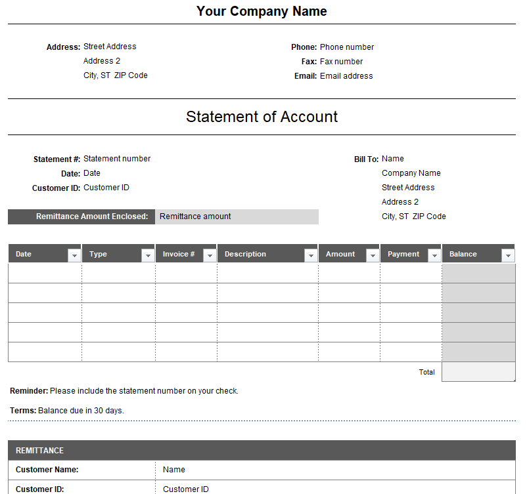Select the Phone number placeholder
Viewport: 527px width, 494px height.
point(346,47)
